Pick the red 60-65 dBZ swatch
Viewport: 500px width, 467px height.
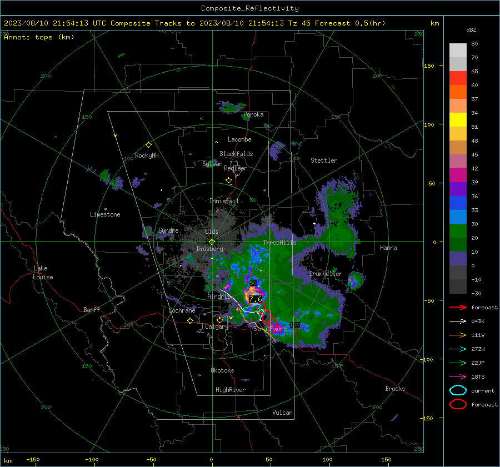458,78
